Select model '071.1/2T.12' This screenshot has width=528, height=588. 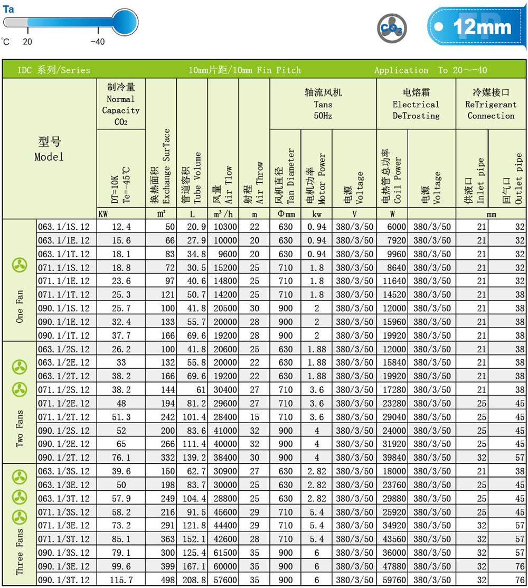pos(64,417)
